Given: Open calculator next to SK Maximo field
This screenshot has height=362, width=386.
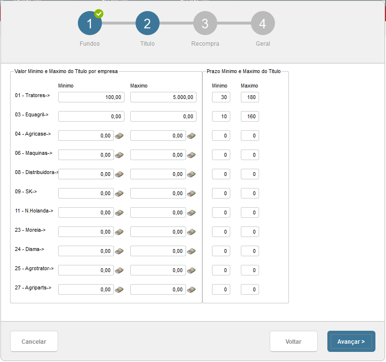Looking at the screenshot, I should tap(191, 193).
